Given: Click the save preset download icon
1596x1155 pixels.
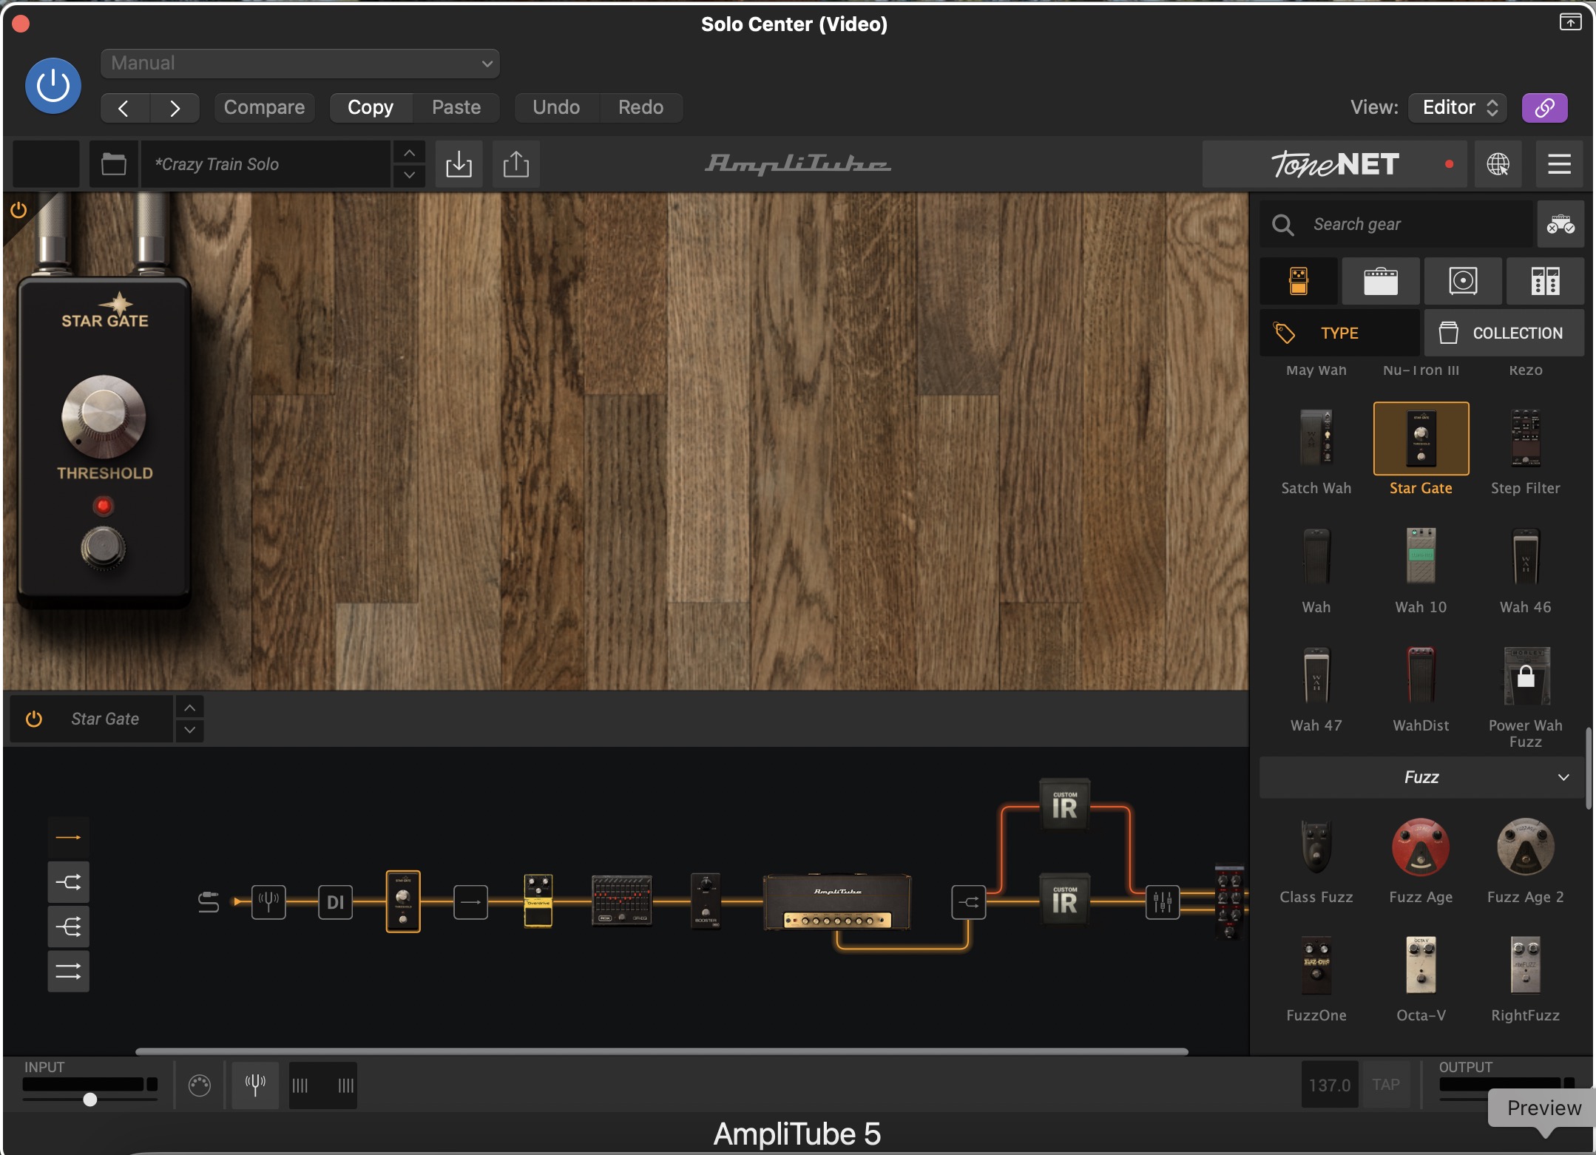Looking at the screenshot, I should click(459, 164).
